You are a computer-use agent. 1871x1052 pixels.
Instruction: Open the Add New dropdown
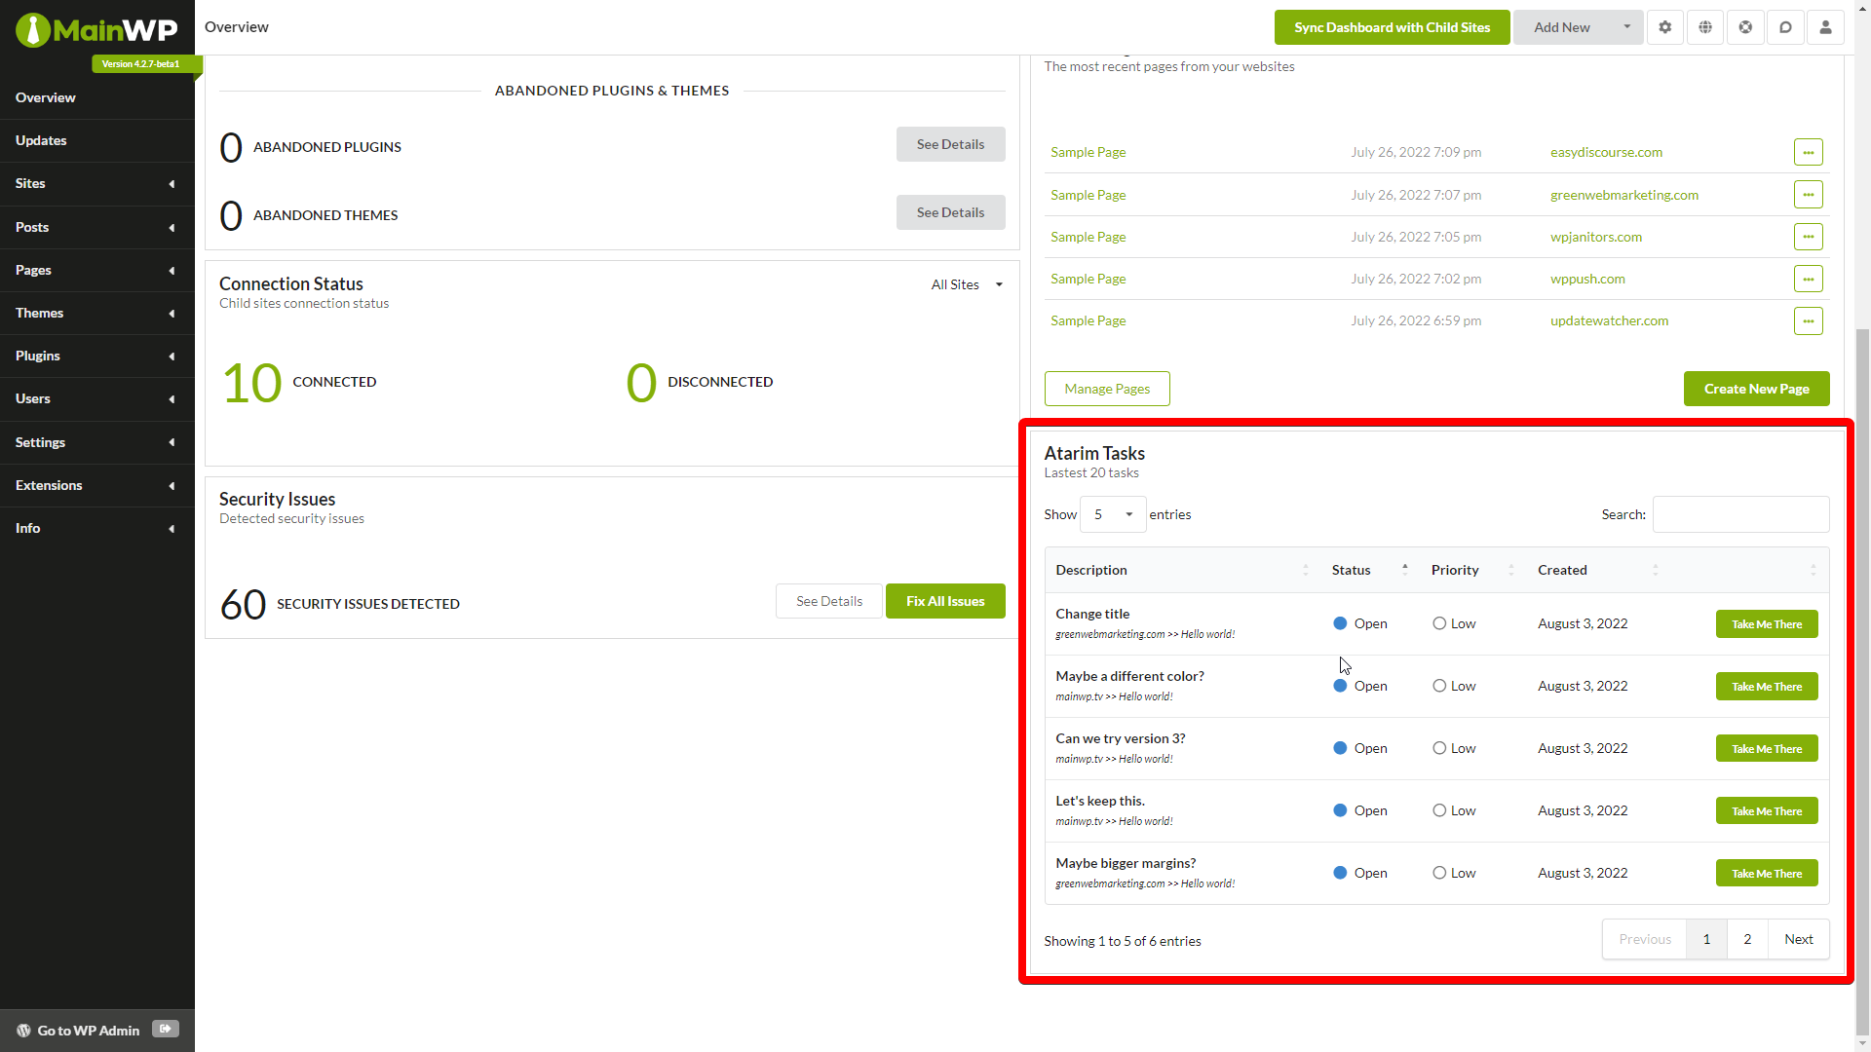coord(1625,27)
